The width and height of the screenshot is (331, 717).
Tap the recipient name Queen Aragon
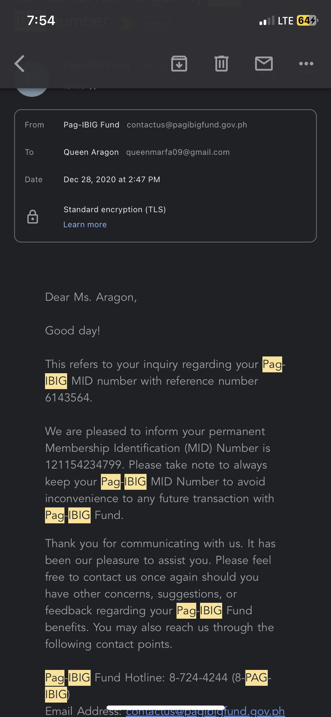click(91, 152)
